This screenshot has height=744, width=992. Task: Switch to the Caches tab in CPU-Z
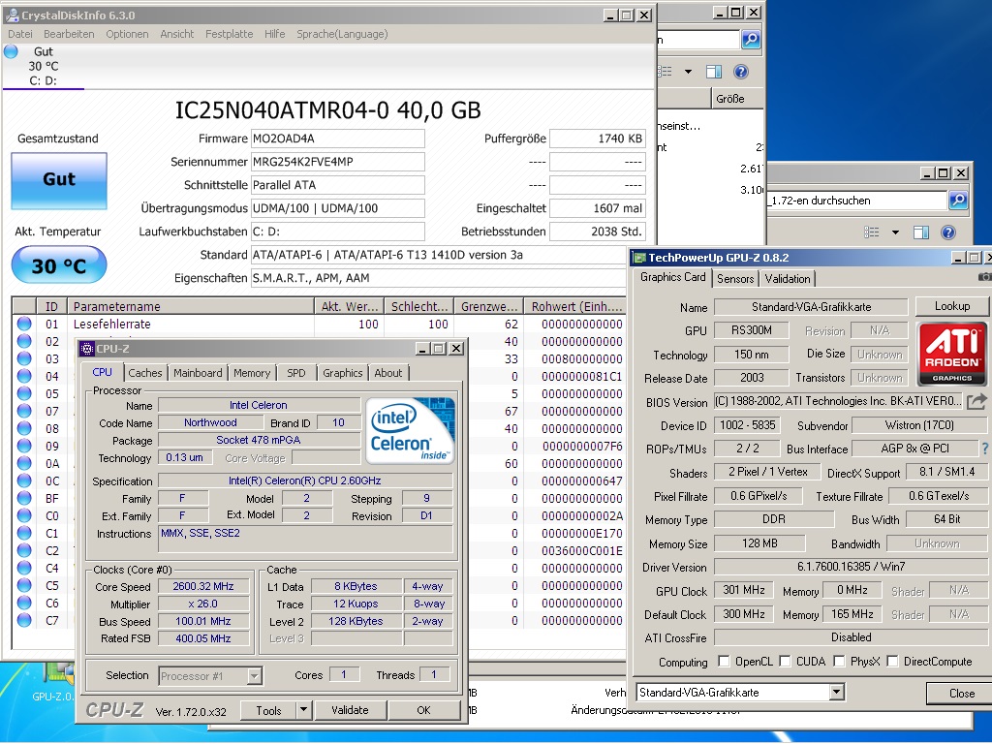pyautogui.click(x=145, y=373)
